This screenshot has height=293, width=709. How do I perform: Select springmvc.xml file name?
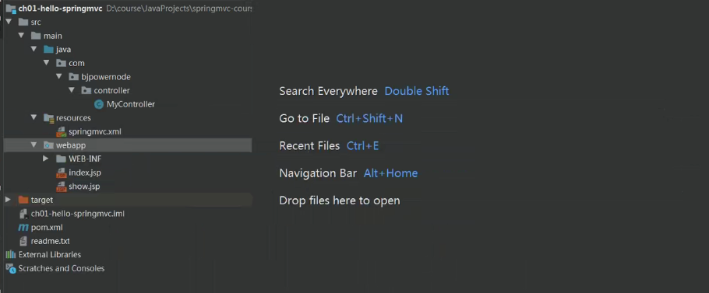95,131
